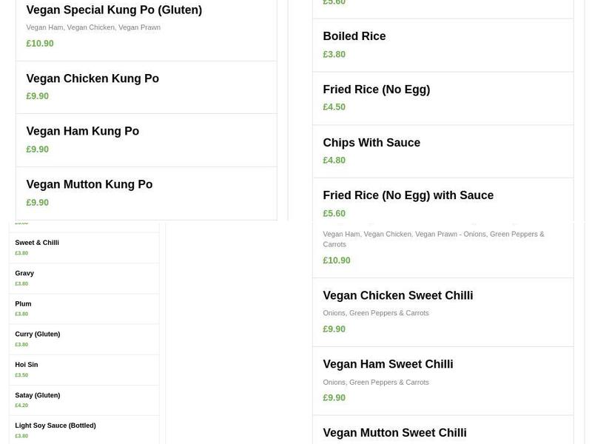This screenshot has height=444, width=592.
Task: Select the Curry (Gluten) sauce option
Action: tap(38, 334)
